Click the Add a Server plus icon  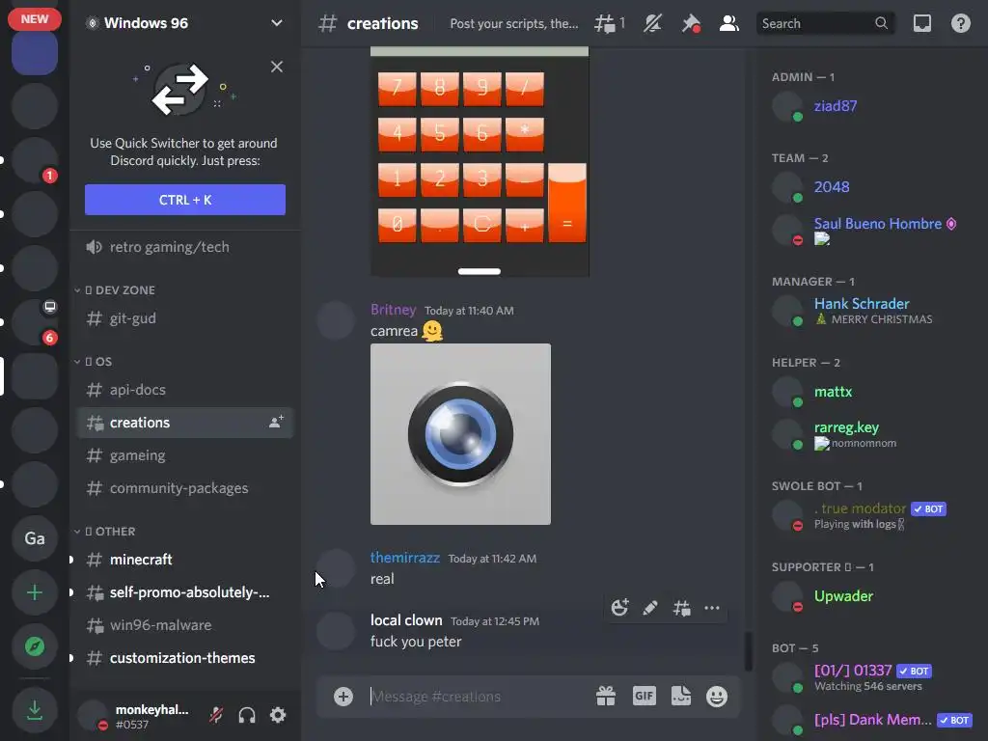(x=35, y=592)
